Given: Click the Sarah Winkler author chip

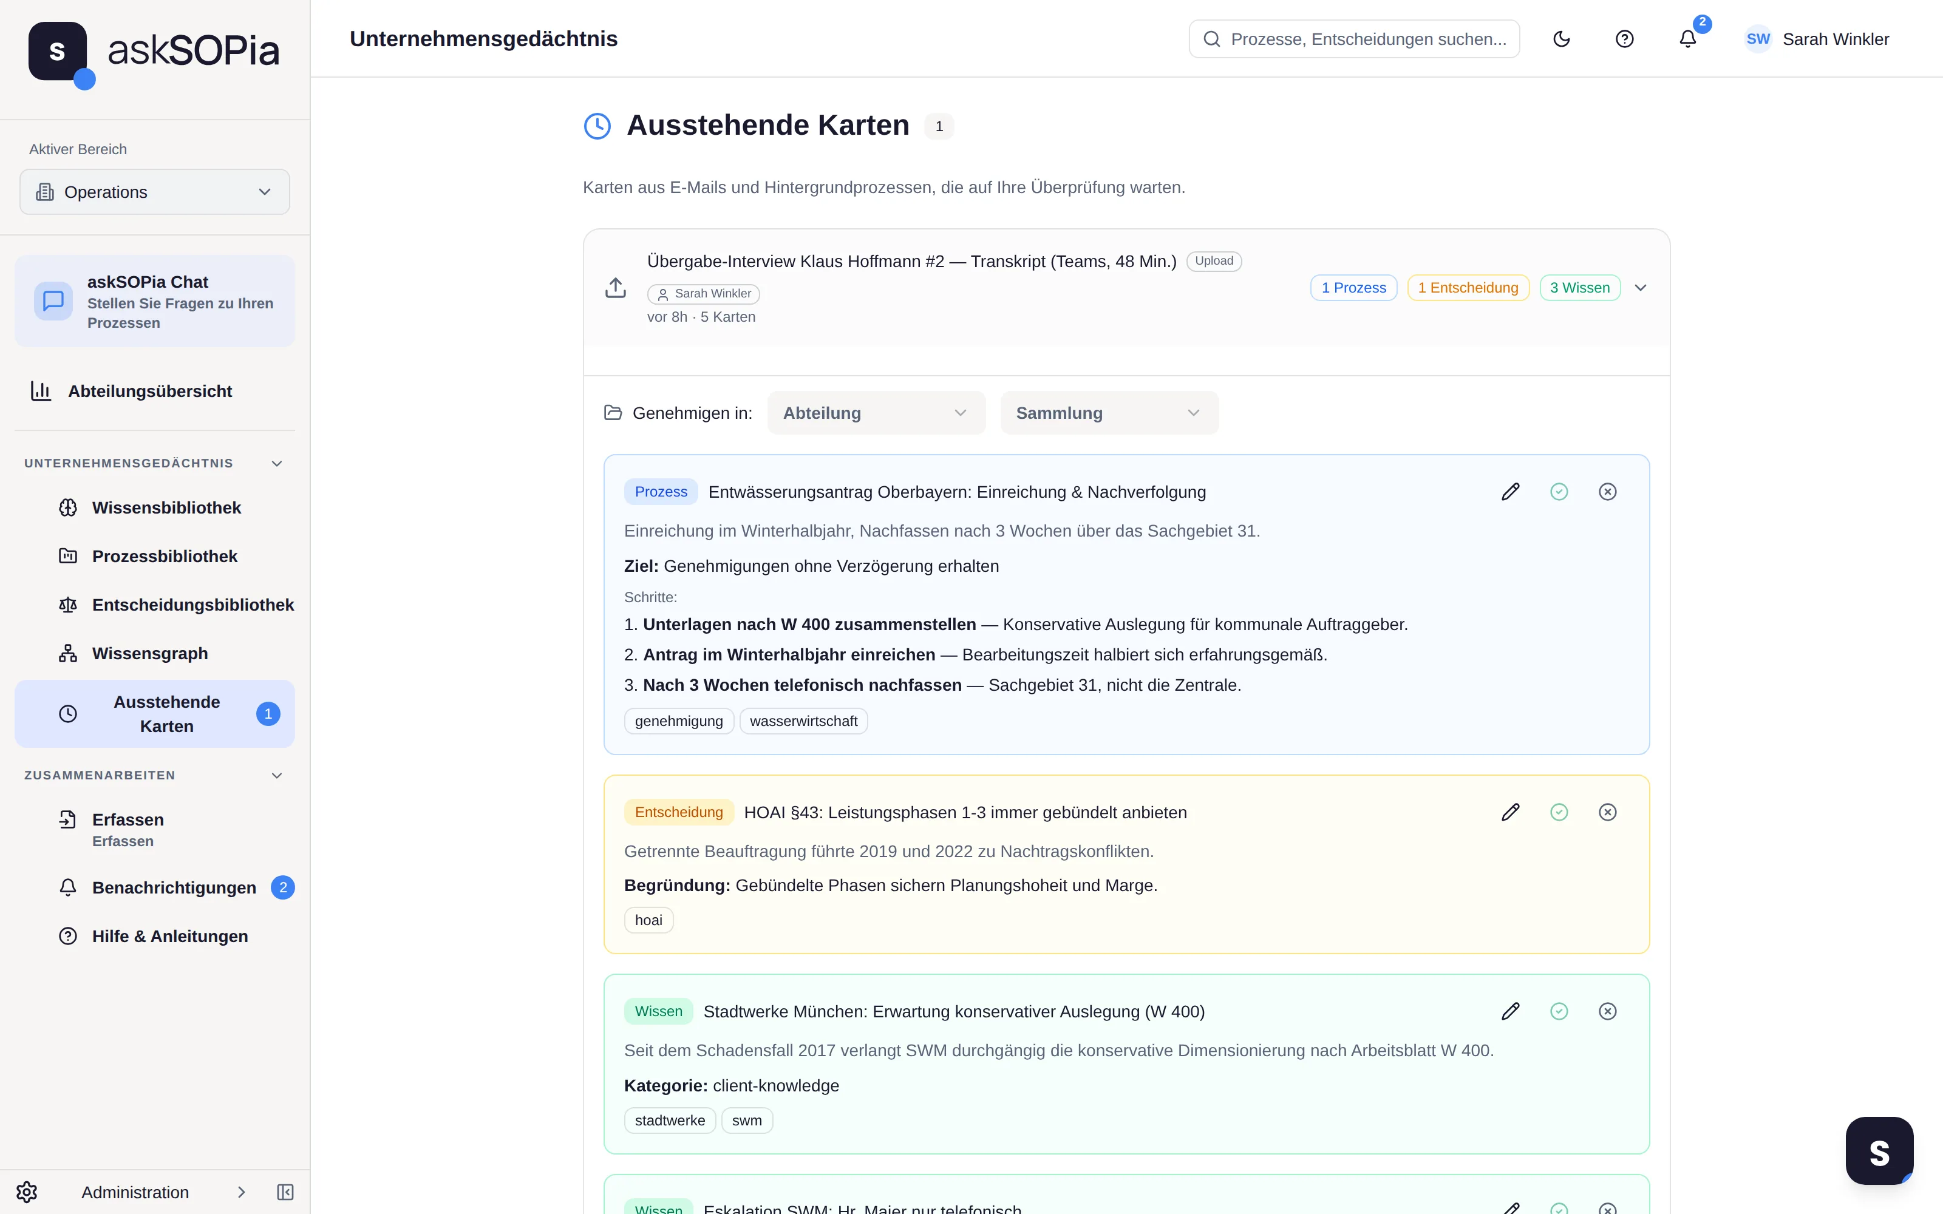Looking at the screenshot, I should [x=703, y=294].
